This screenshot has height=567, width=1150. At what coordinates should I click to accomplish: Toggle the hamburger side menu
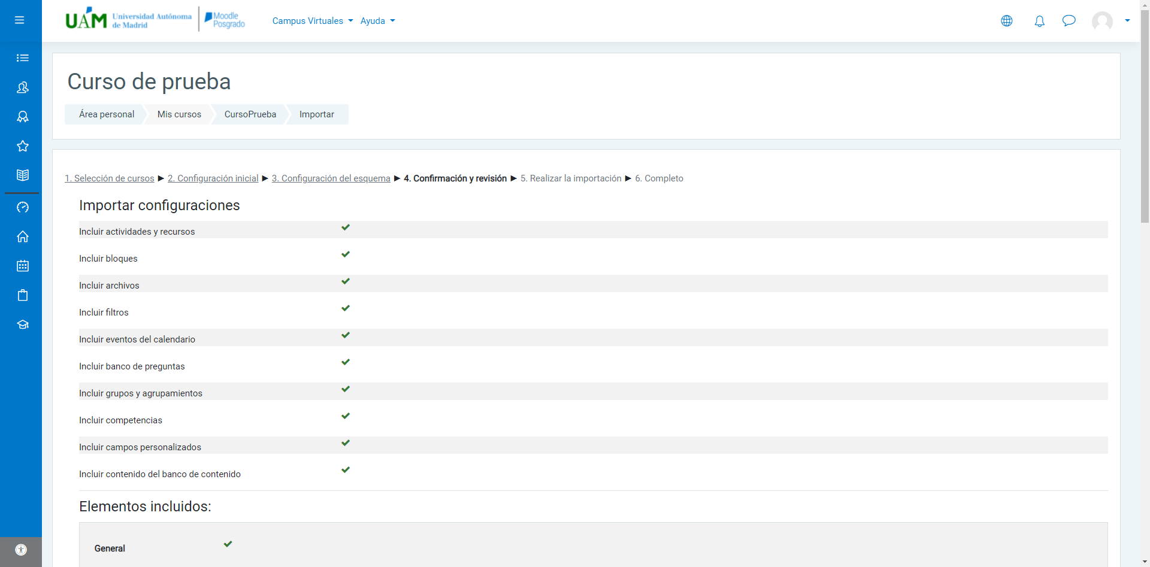point(20,20)
